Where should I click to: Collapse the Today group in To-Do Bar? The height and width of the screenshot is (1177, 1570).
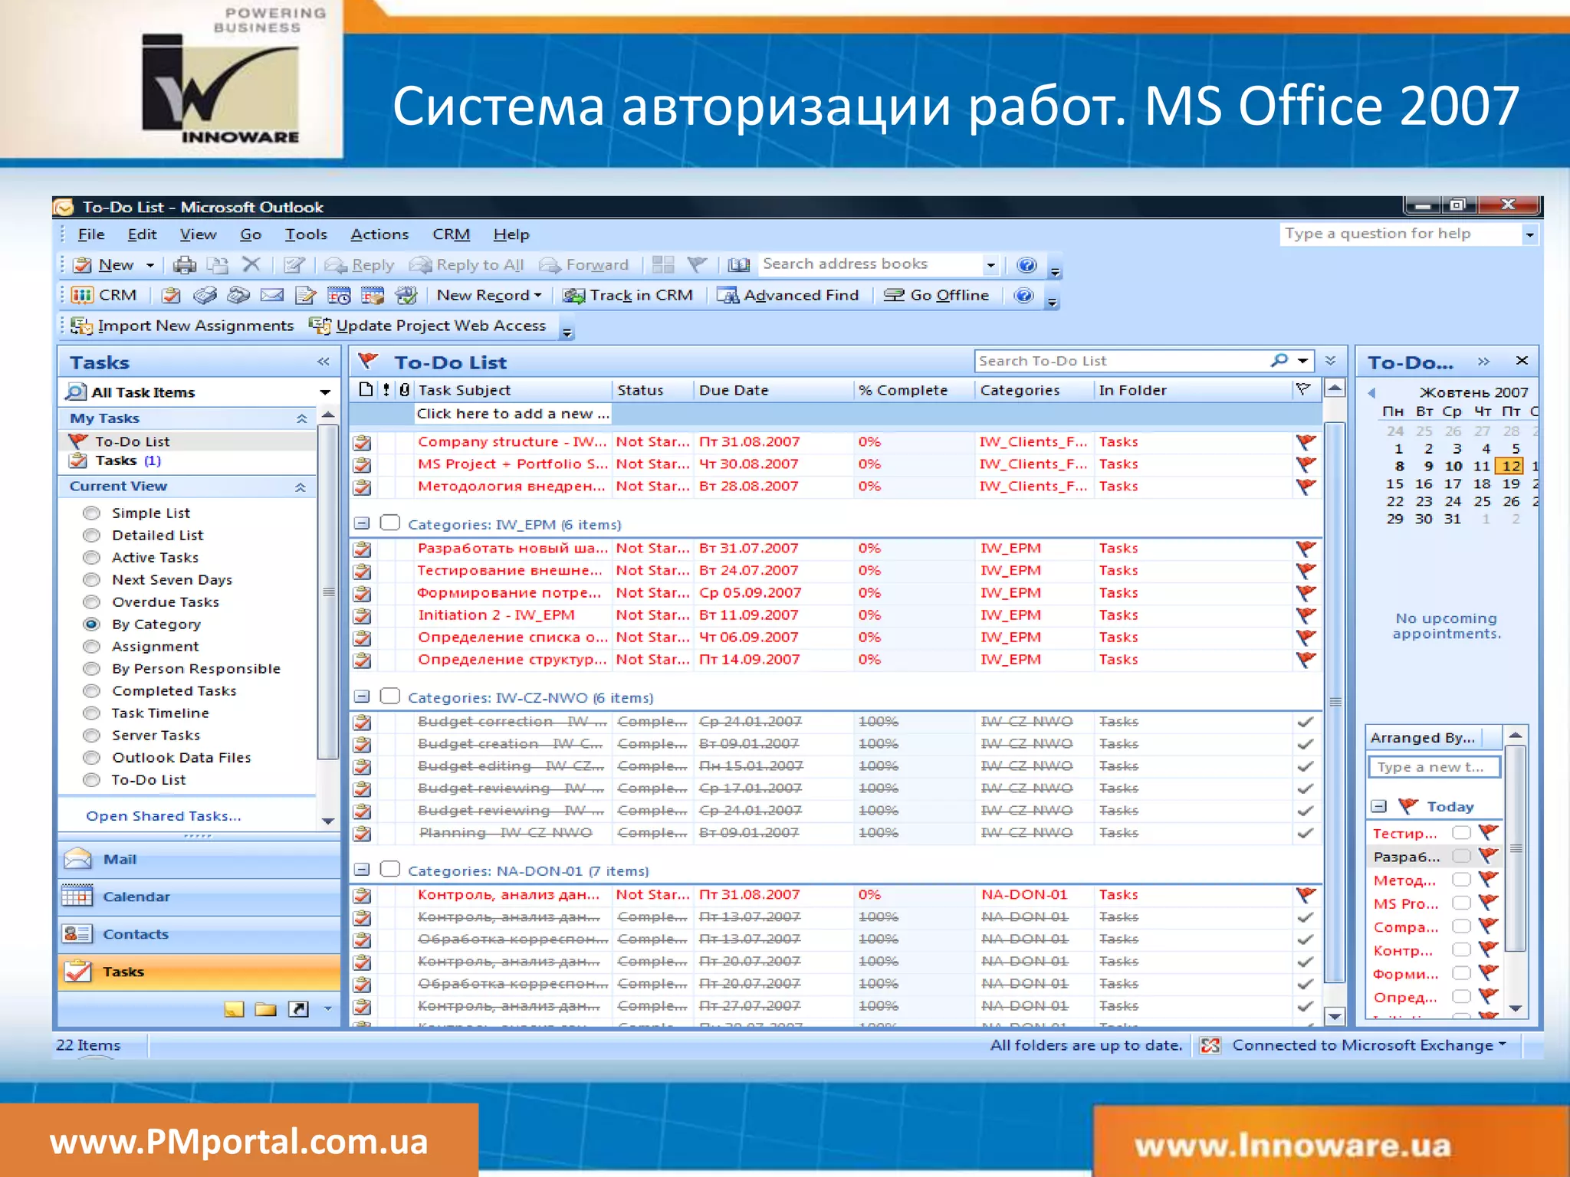(1379, 806)
